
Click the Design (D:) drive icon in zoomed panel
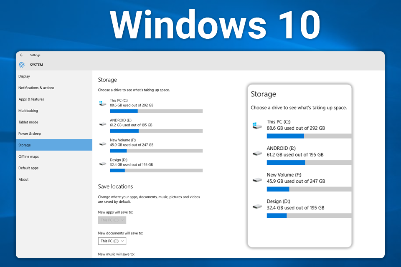click(x=257, y=206)
